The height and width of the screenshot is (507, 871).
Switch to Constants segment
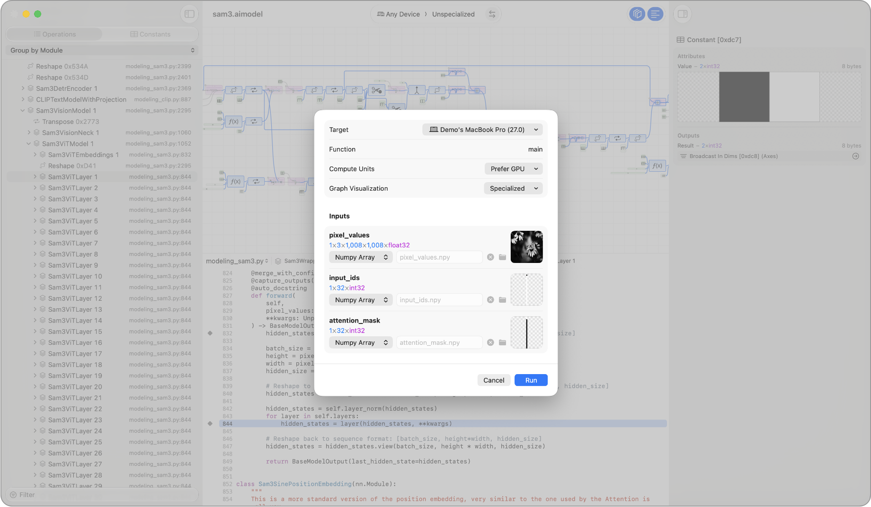click(x=150, y=34)
